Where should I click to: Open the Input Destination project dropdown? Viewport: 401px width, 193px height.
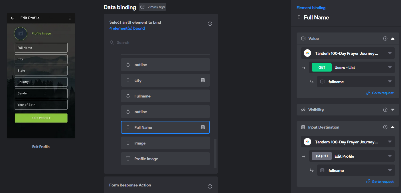click(348, 142)
